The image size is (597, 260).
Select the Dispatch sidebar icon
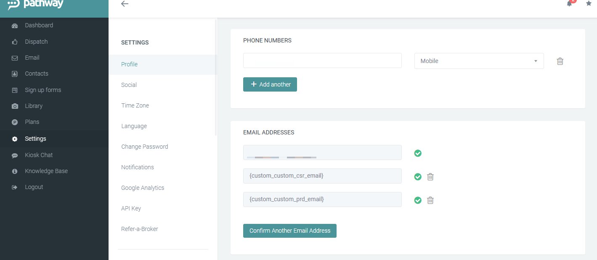(x=14, y=42)
